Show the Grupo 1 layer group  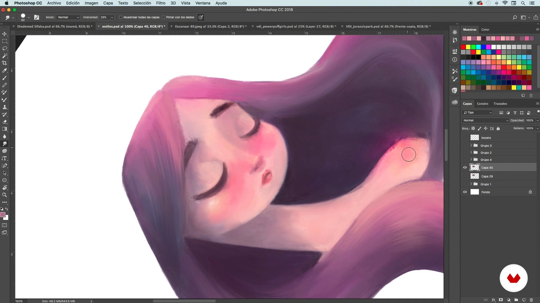coord(465,184)
